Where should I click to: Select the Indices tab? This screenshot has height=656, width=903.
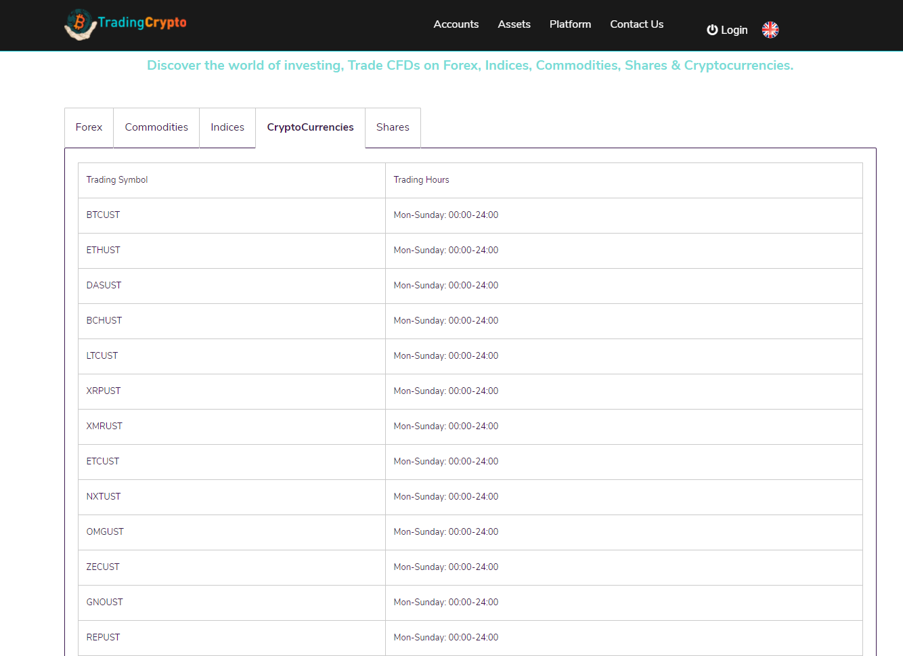227,127
